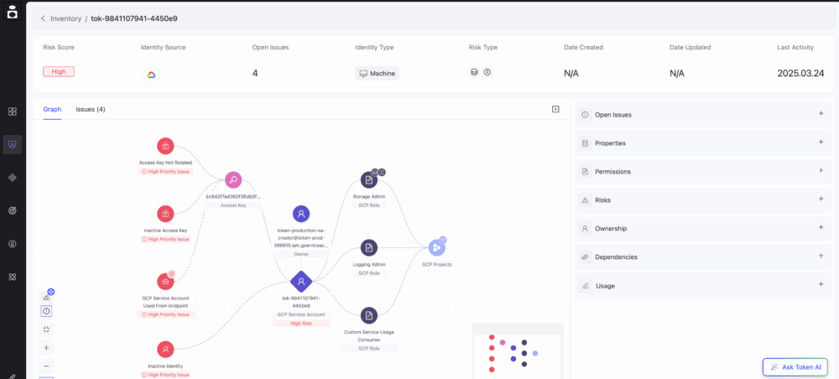Viewport: 839px width, 379px height.
Task: Click the database risk type icon
Action: (x=474, y=72)
